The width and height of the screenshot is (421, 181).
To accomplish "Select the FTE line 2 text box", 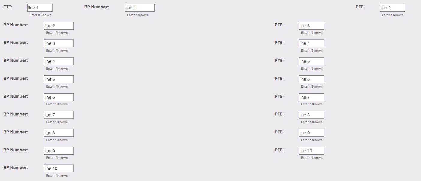I will point(392,8).
